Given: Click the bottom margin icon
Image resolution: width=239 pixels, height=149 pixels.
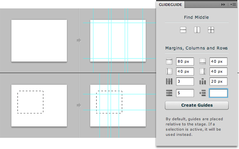Looking at the screenshot, I should pyautogui.click(x=203, y=62).
